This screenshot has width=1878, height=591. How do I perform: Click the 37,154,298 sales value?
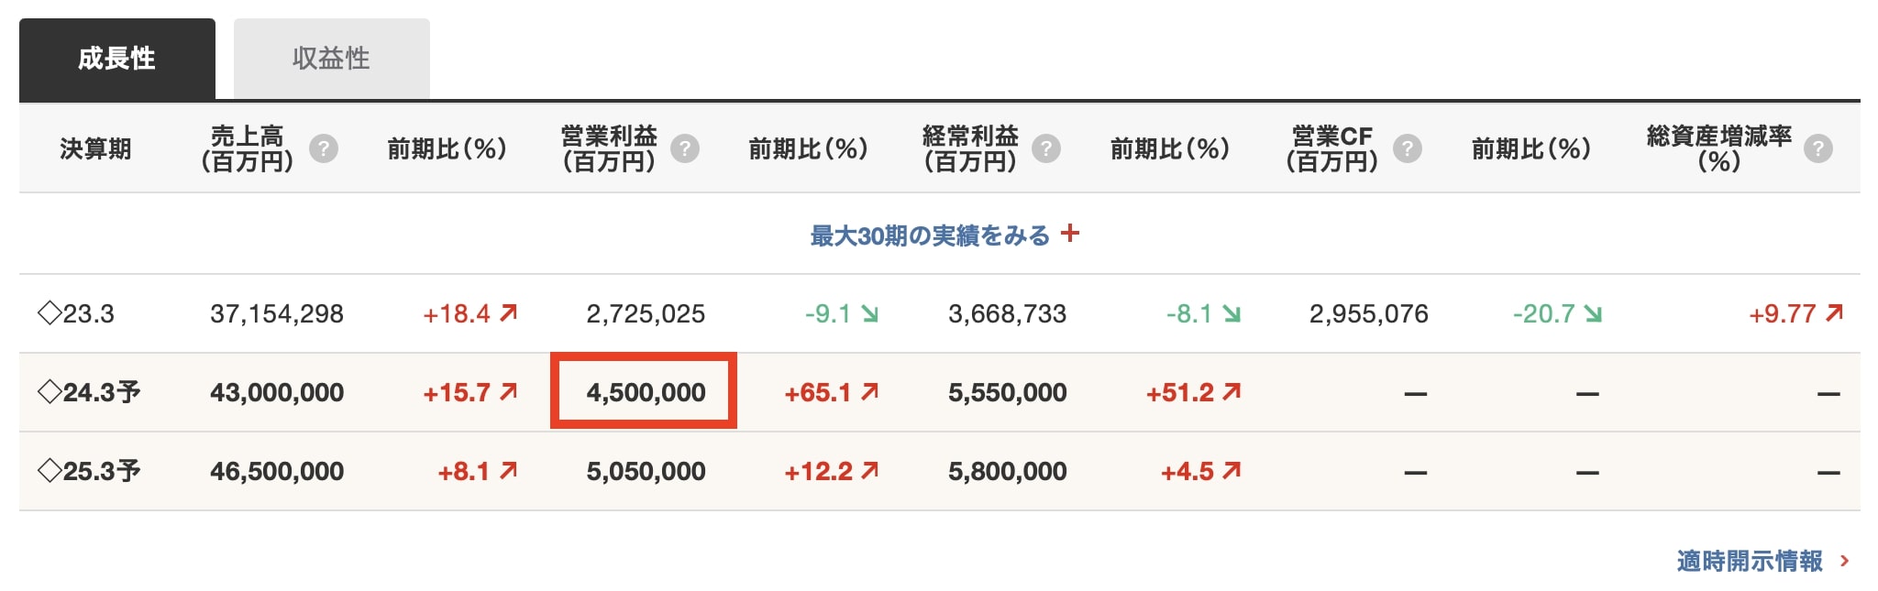click(277, 313)
